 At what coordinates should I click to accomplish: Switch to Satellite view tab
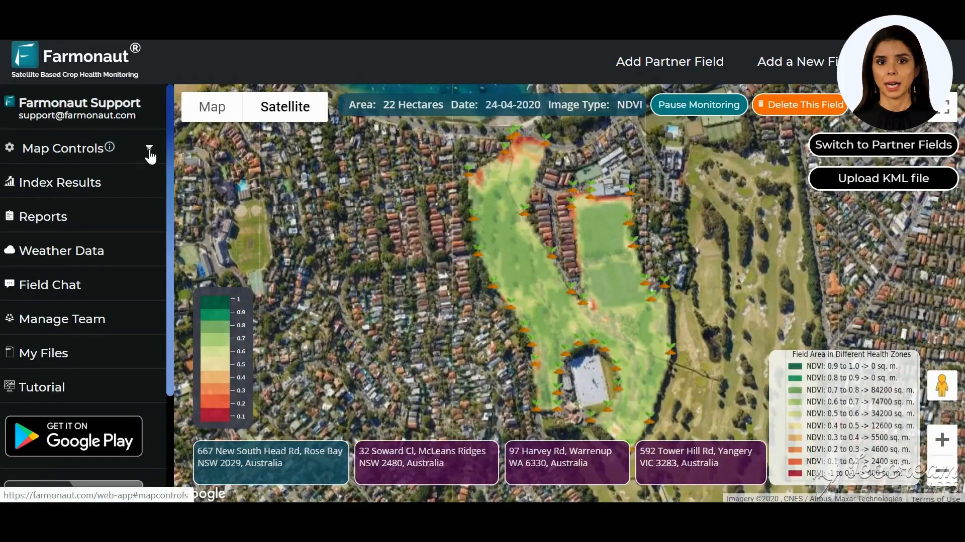pyautogui.click(x=285, y=106)
